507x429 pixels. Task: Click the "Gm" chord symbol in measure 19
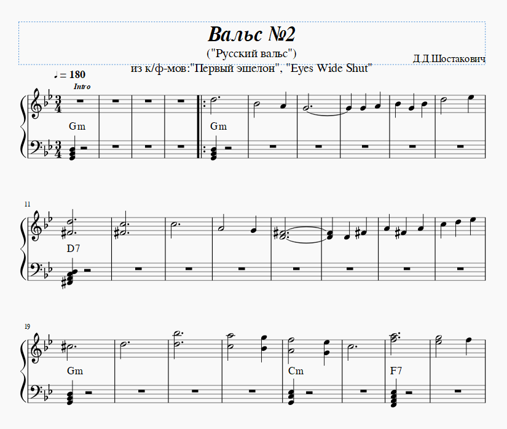click(75, 371)
